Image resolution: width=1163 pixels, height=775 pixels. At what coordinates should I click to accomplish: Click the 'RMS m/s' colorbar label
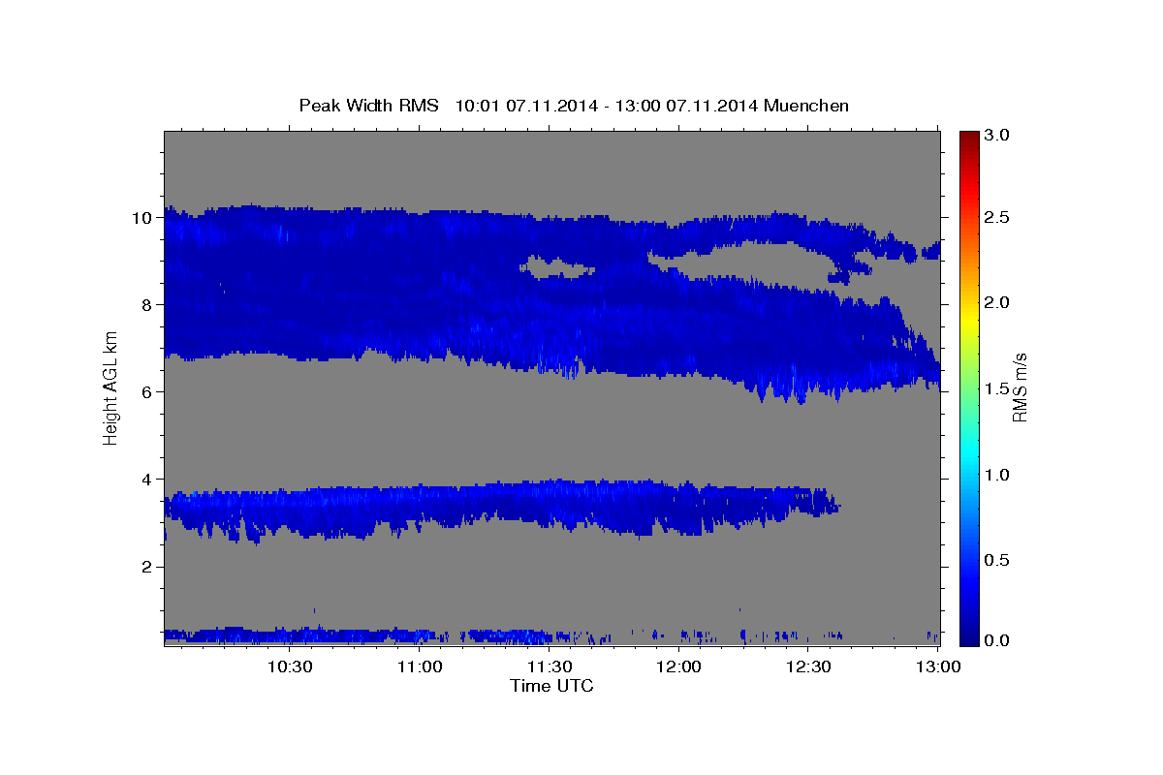[1020, 387]
